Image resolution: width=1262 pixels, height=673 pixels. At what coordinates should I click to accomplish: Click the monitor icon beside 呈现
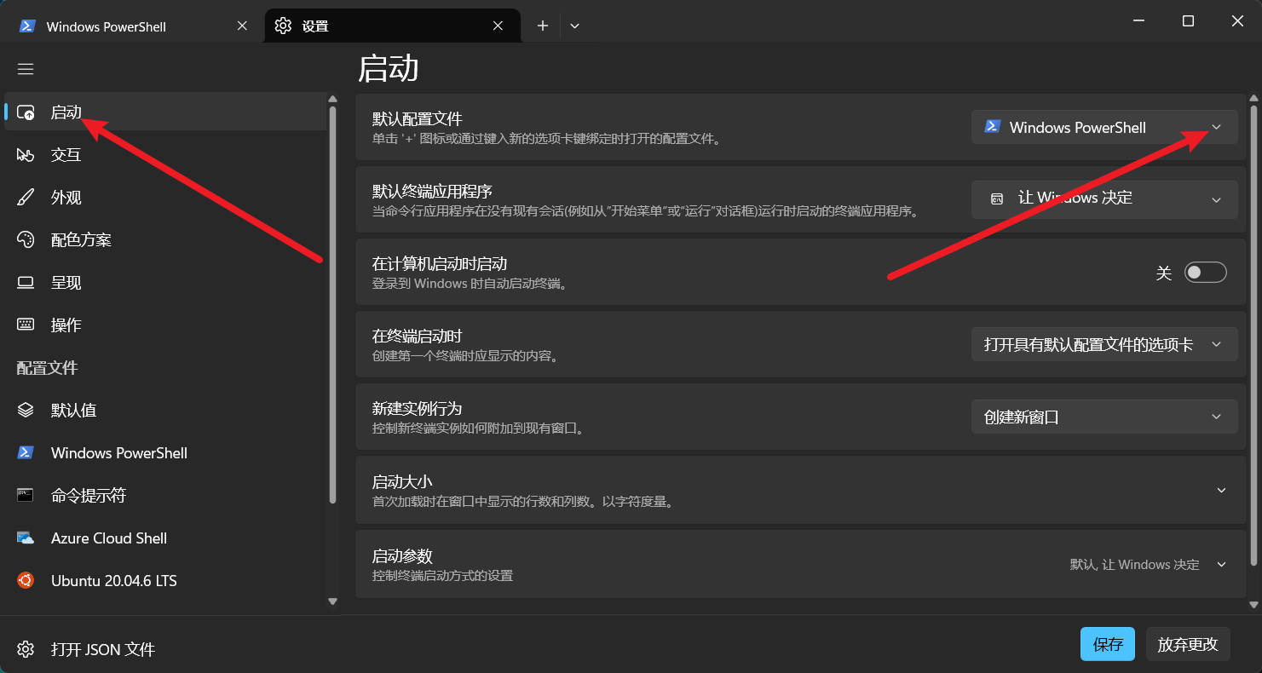coord(26,283)
